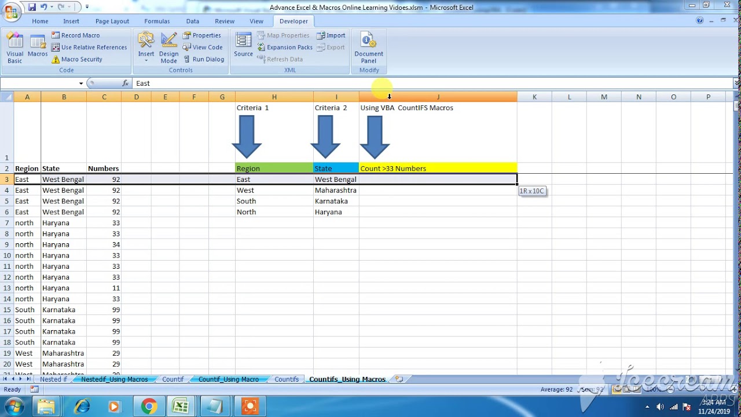Select cell 'Karnataka' in column I
Image resolution: width=741 pixels, height=417 pixels.
[x=336, y=201]
